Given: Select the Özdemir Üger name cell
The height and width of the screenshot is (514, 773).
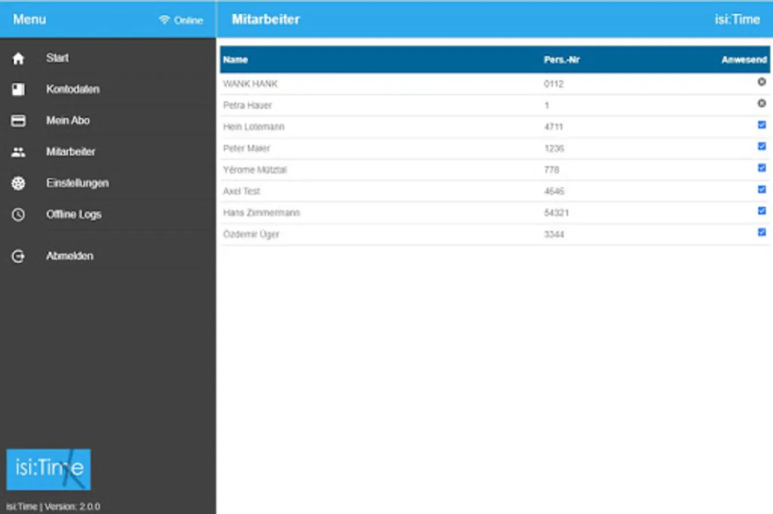Looking at the screenshot, I should coord(251,234).
